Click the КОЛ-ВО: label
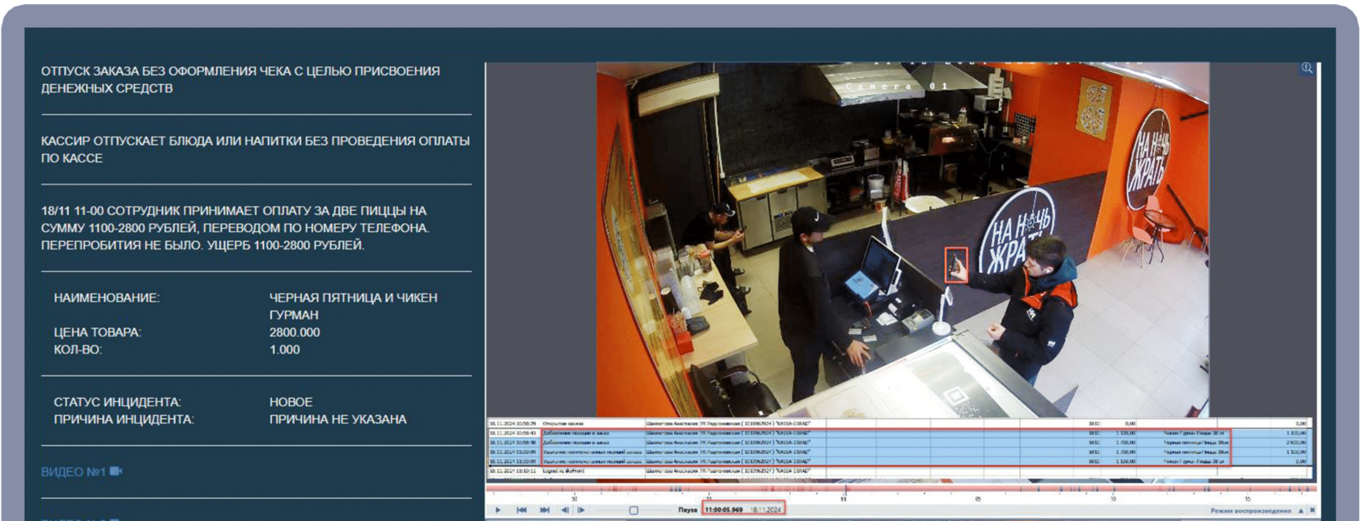1360x521 pixels. (x=78, y=349)
